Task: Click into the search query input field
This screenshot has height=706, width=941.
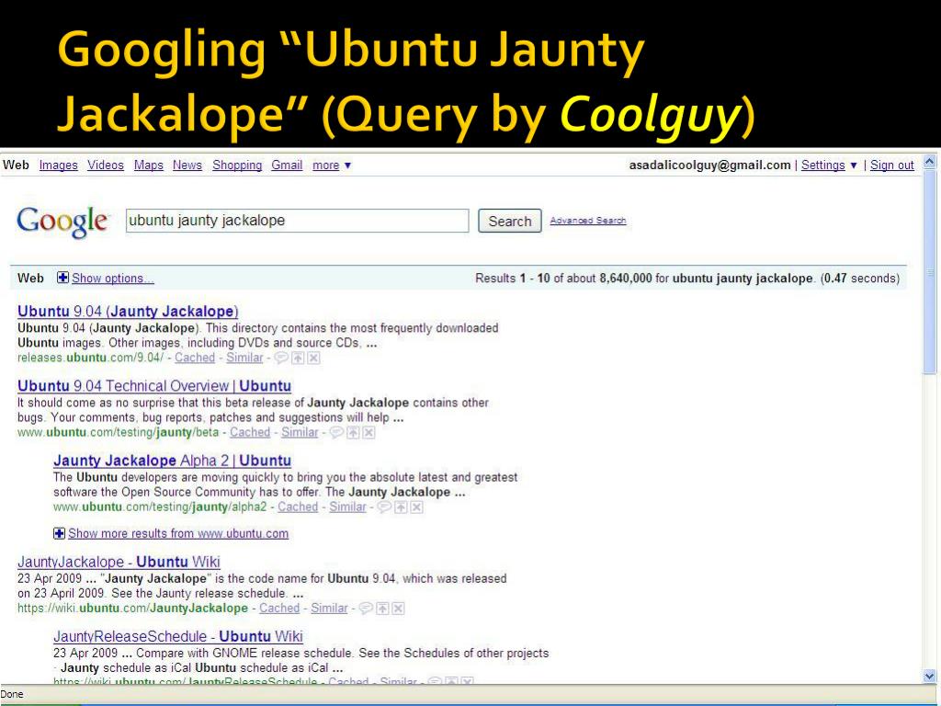Action: coord(297,221)
